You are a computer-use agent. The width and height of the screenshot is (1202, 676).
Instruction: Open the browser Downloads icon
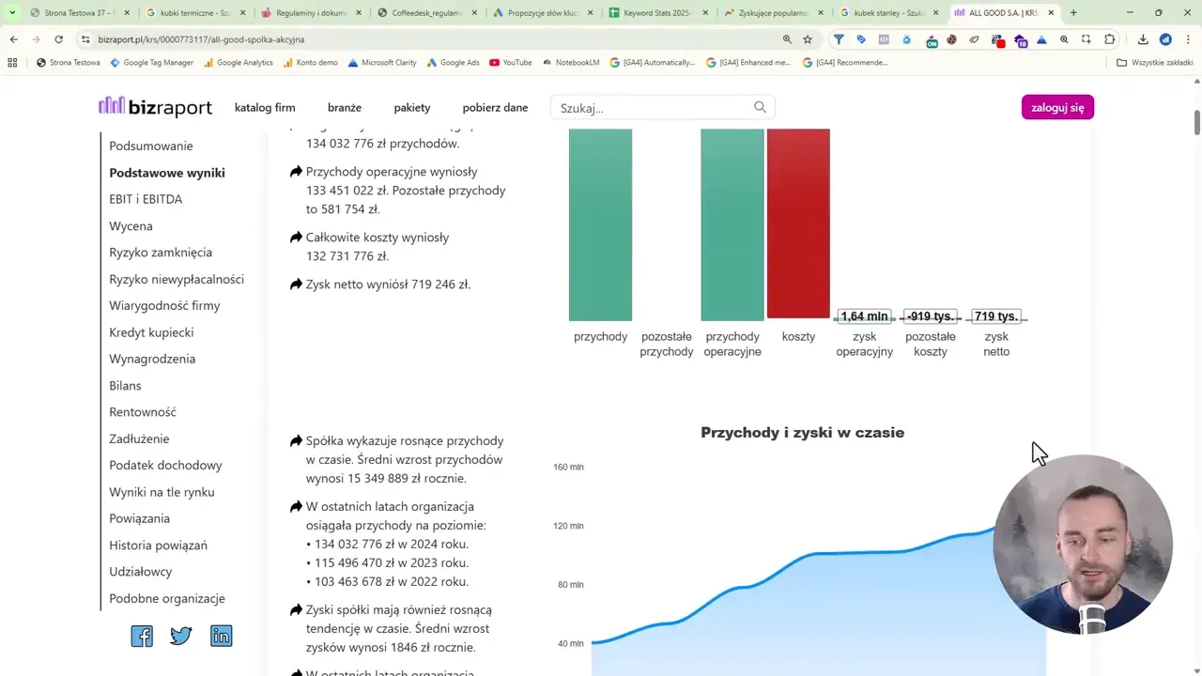(x=1143, y=39)
